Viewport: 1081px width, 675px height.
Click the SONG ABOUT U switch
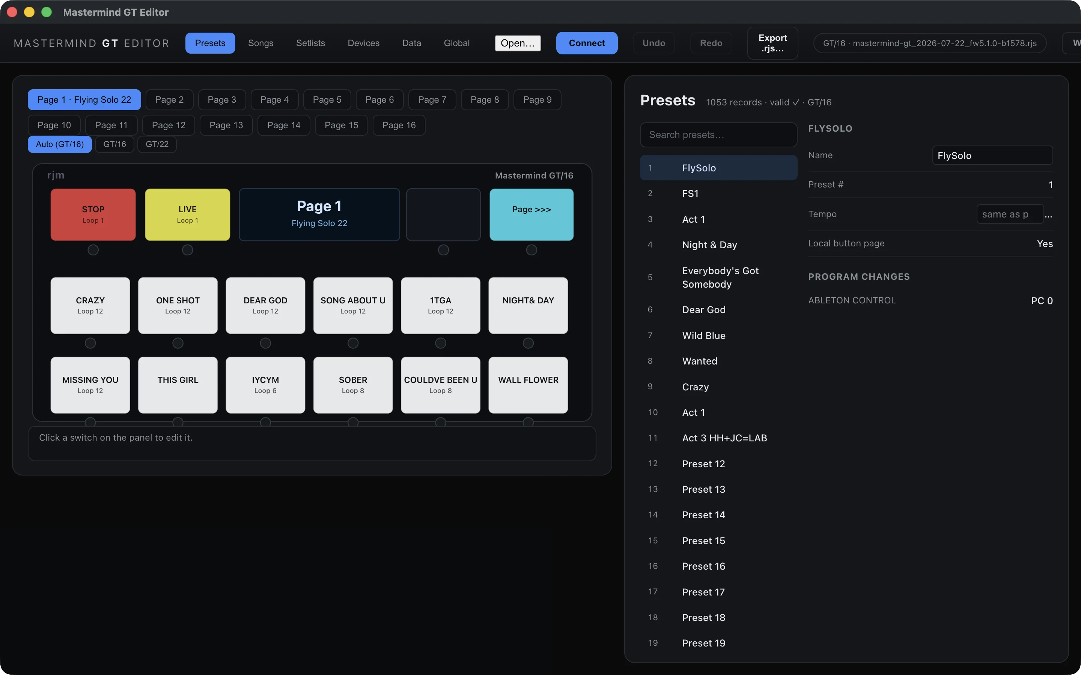click(x=353, y=305)
